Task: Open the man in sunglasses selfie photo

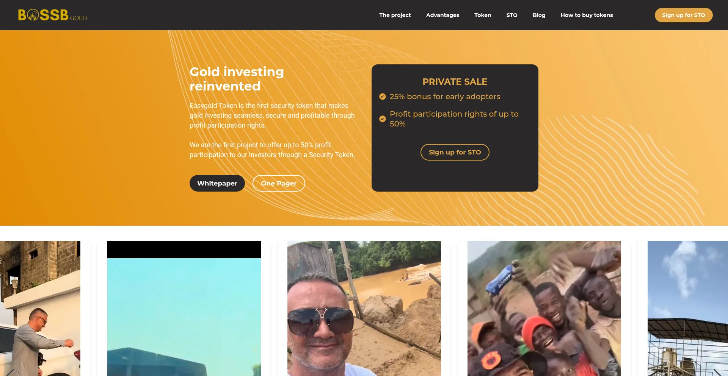Action: [364, 308]
